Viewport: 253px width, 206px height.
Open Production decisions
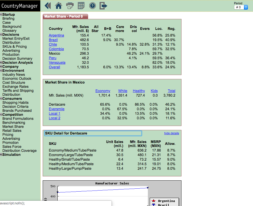11,54
